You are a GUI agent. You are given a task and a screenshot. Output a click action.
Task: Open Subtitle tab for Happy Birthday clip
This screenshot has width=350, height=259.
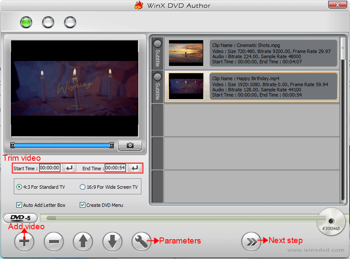[157, 86]
